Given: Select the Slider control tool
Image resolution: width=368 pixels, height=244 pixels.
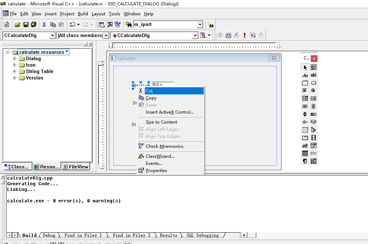Looking at the screenshot, I should click(305, 122).
